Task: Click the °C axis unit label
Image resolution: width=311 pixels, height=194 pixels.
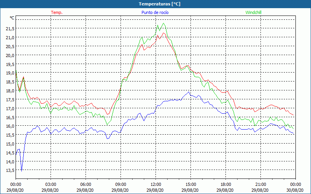Action: [12, 18]
